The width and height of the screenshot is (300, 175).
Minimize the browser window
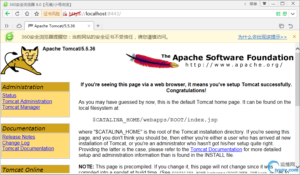click(273, 3)
